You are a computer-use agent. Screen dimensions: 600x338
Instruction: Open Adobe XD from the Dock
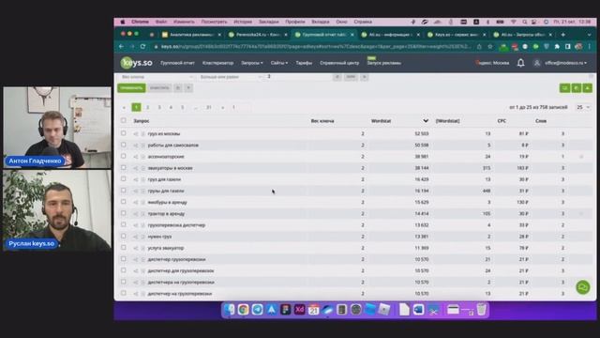(299, 310)
